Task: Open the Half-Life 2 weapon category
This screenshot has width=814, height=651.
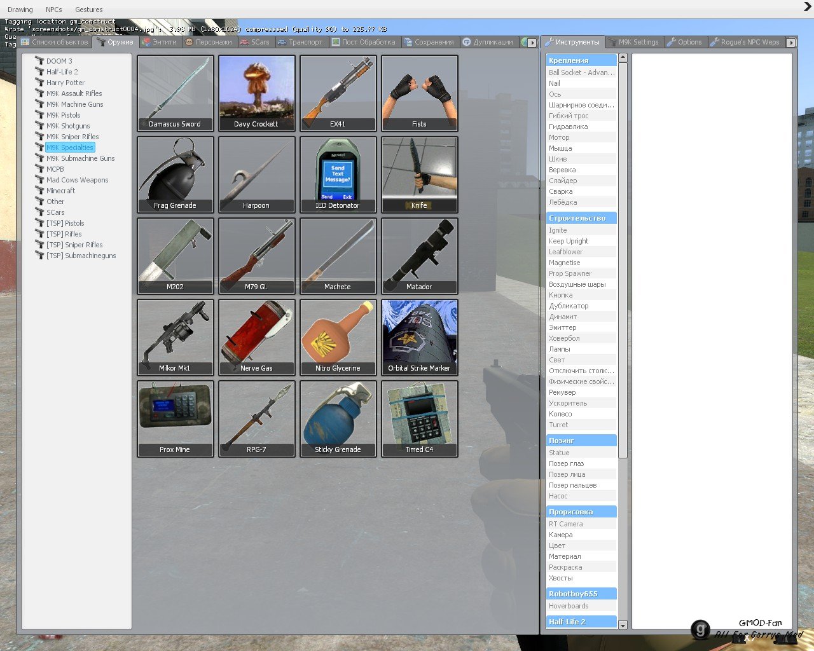Action: (62, 72)
